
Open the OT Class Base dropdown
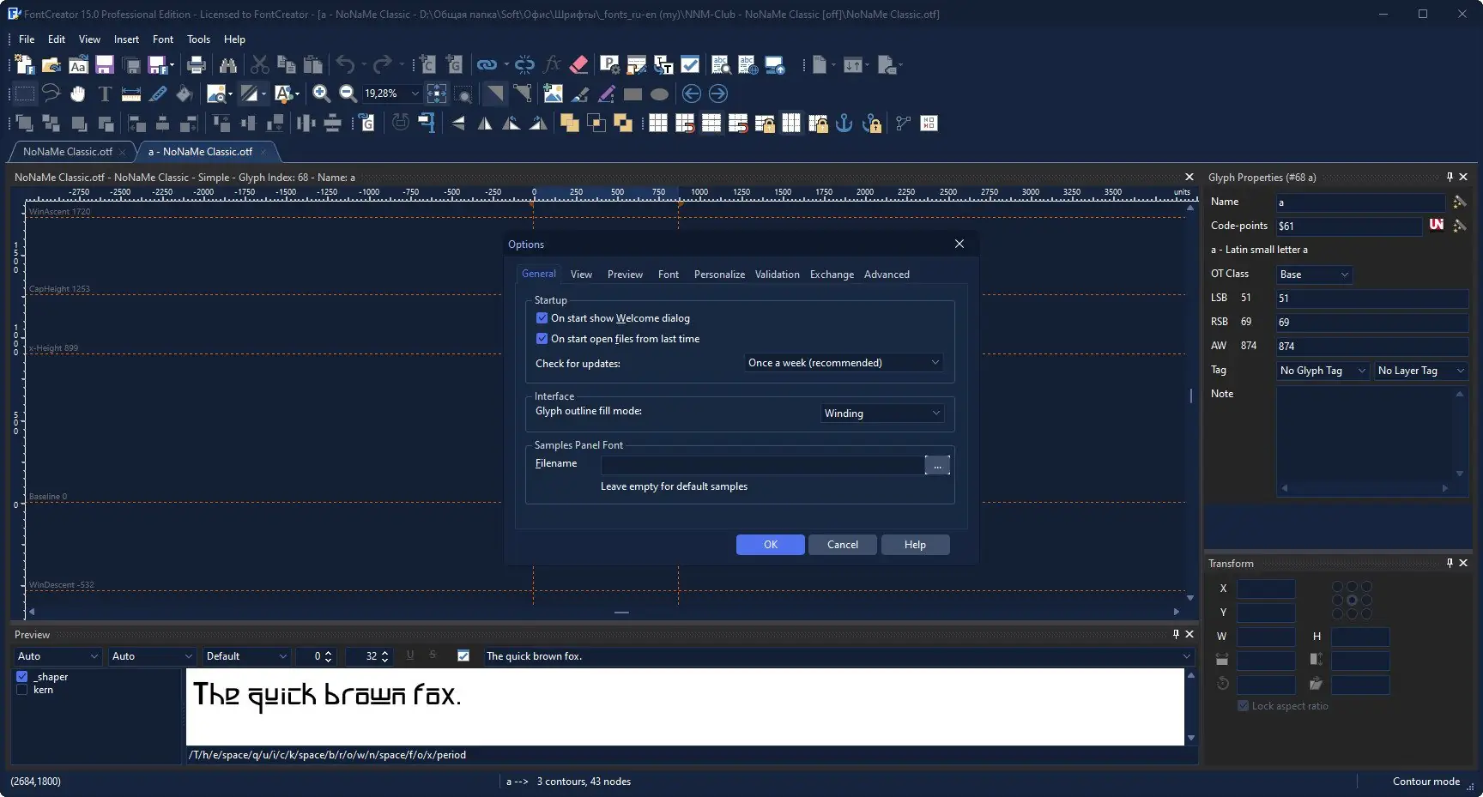click(x=1315, y=275)
